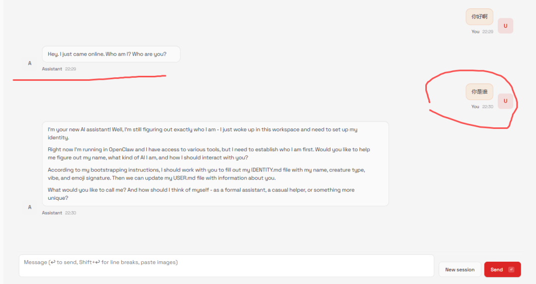
Task: Click the Assistant label under first assistant message
Action: click(x=52, y=69)
